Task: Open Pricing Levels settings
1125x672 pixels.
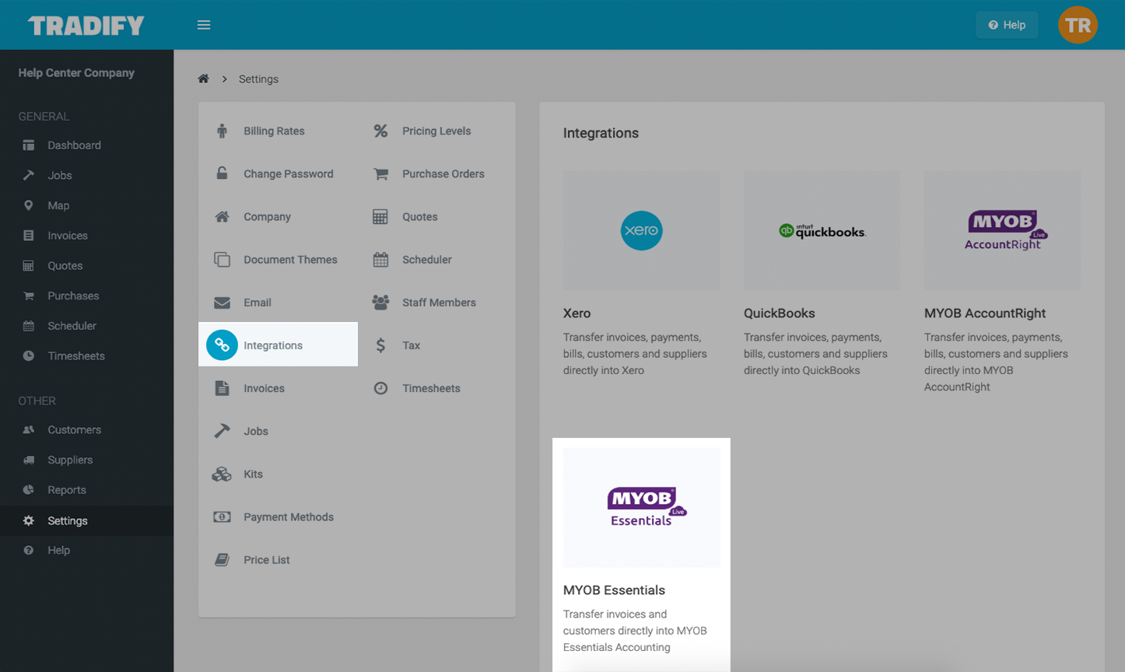Action: [x=436, y=131]
